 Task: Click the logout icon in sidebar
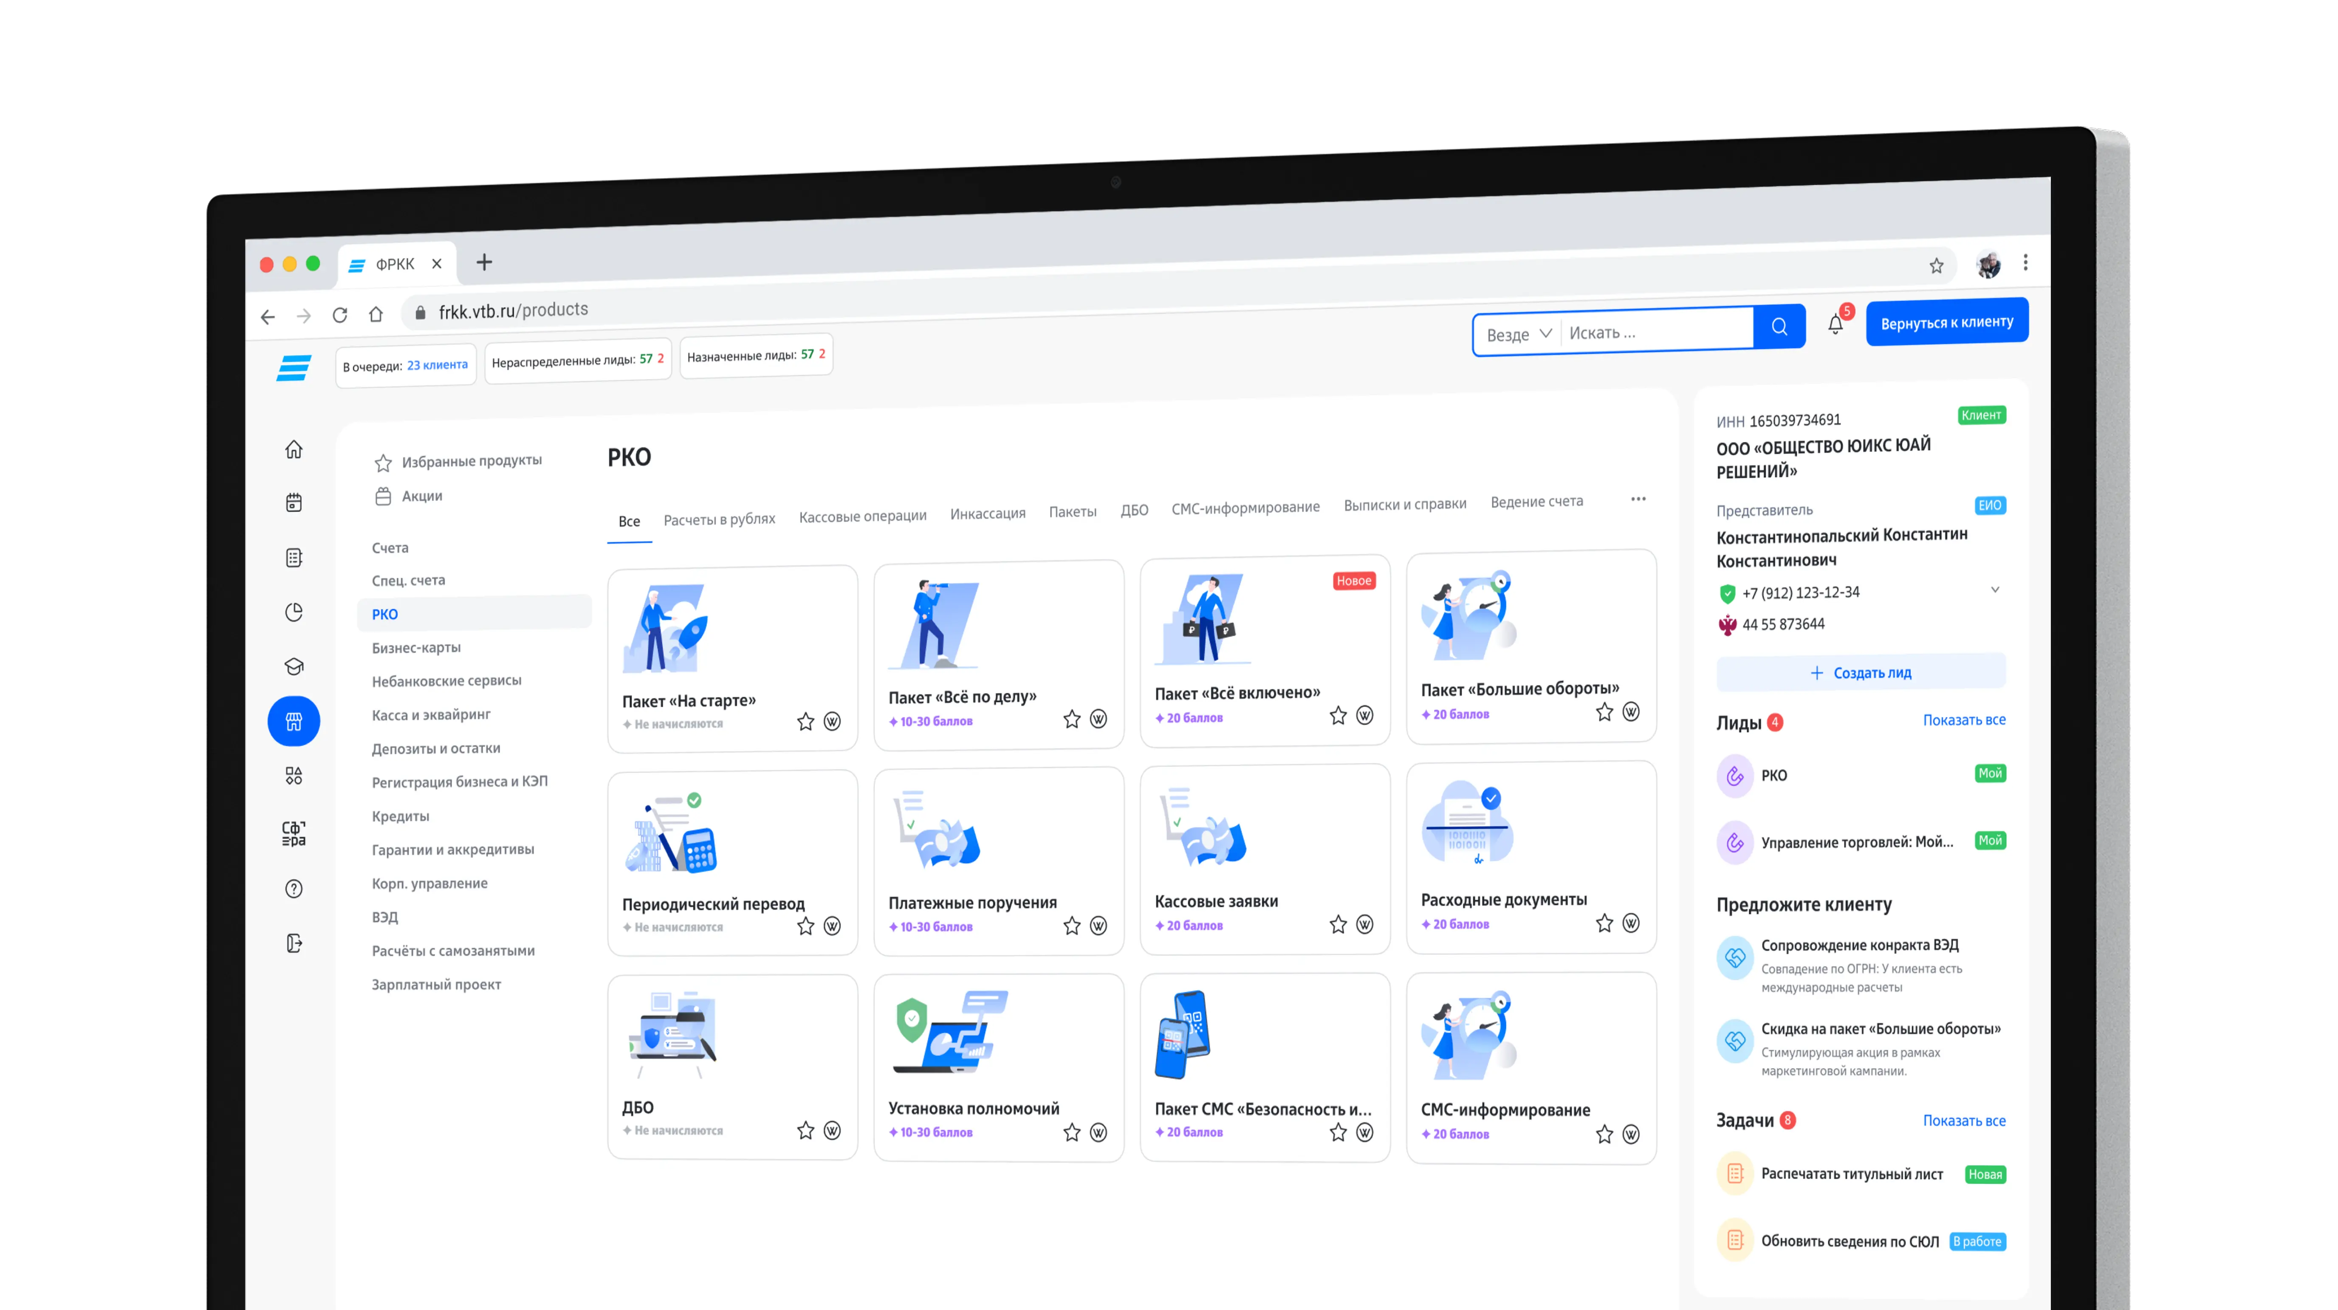(x=293, y=943)
